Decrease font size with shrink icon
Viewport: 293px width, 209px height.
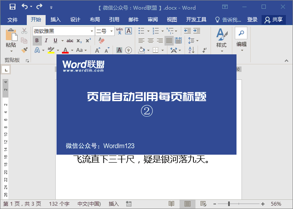(107, 50)
